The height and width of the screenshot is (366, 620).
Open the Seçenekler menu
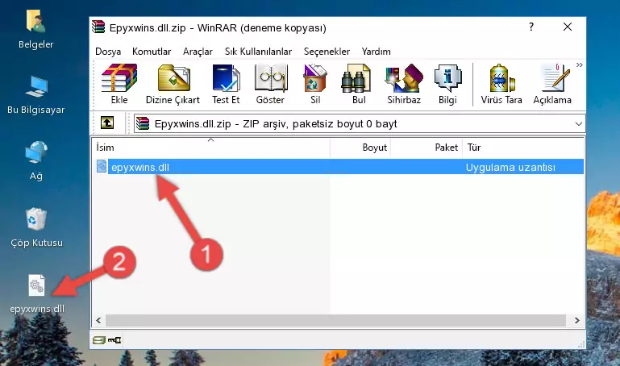coord(327,52)
